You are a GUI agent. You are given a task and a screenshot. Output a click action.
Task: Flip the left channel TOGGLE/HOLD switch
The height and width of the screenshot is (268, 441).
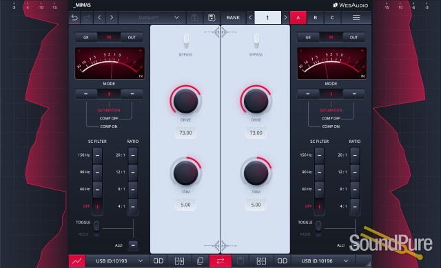(x=96, y=228)
